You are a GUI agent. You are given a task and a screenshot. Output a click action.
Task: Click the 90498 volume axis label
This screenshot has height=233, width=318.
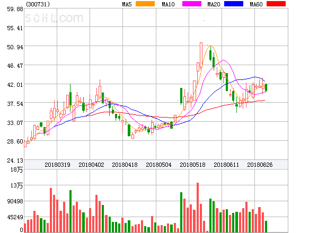15,201
